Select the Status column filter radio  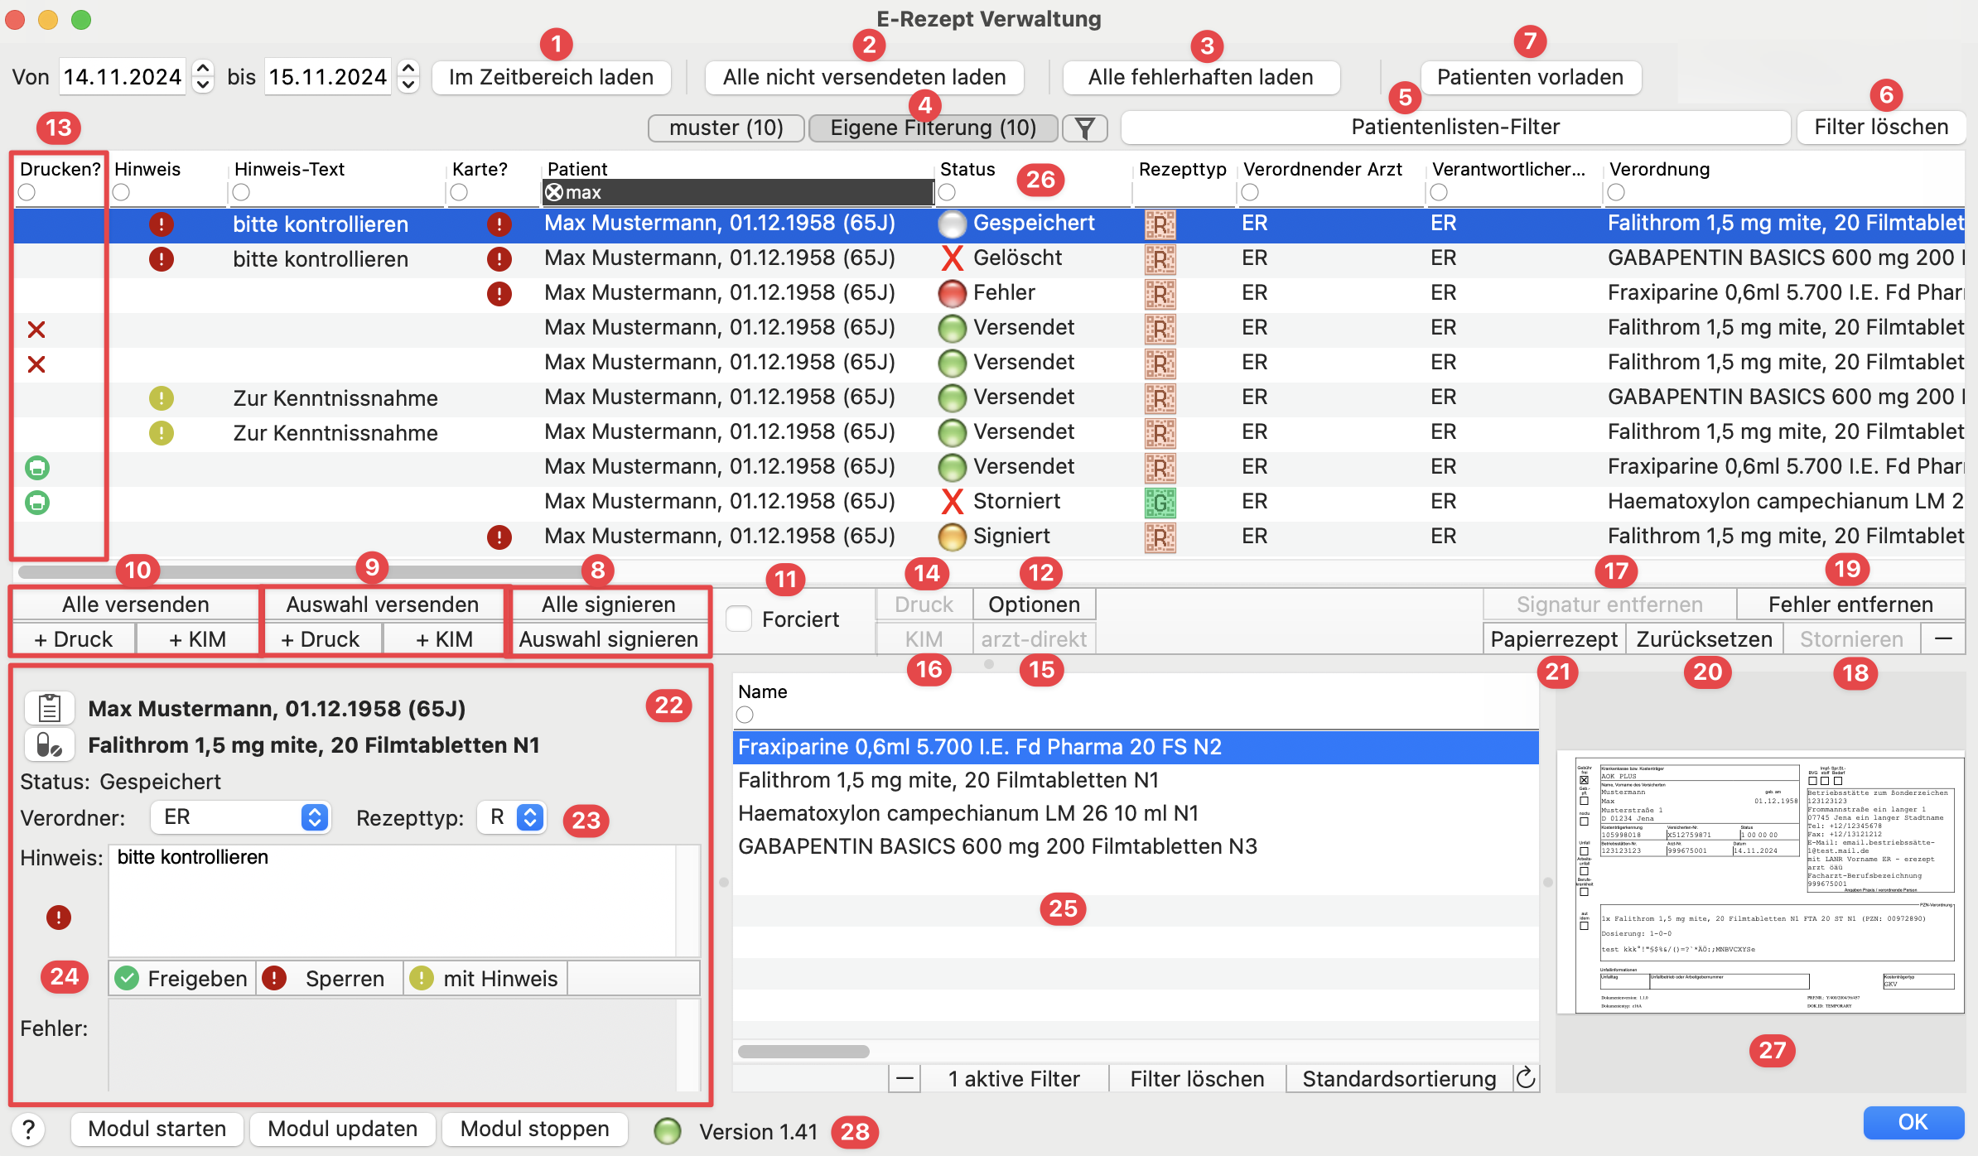click(947, 192)
